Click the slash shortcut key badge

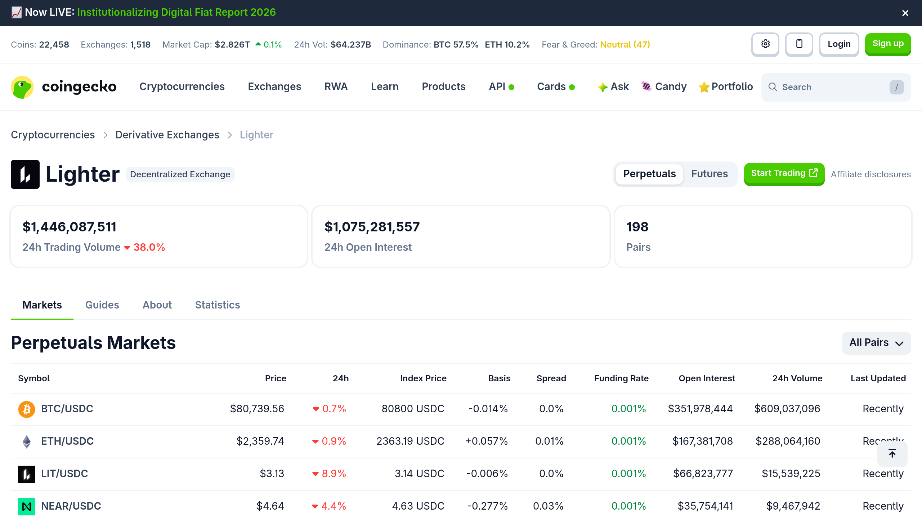click(896, 87)
